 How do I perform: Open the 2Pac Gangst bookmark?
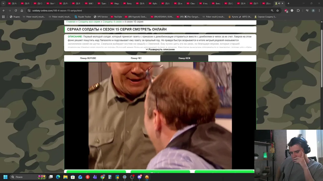(x=188, y=17)
